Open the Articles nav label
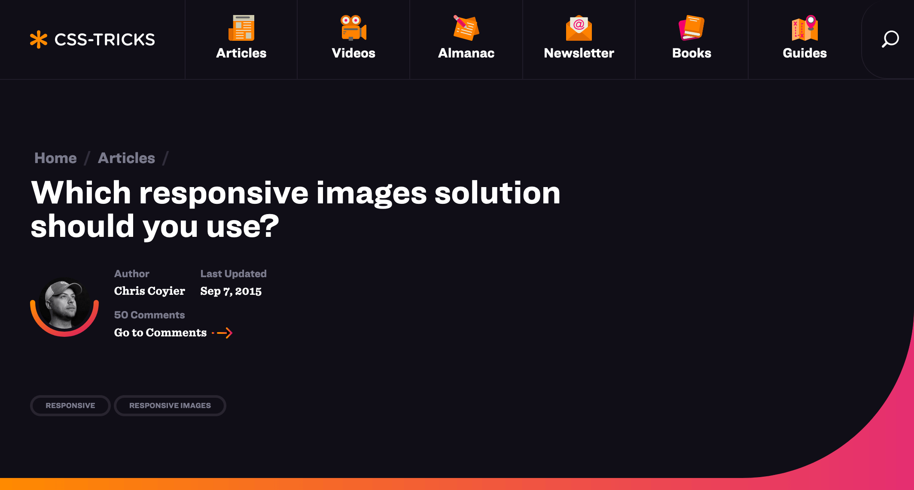 [241, 53]
